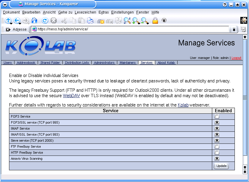Open the Lesezeichen menu
This screenshot has width=249, height=182.
85,12
